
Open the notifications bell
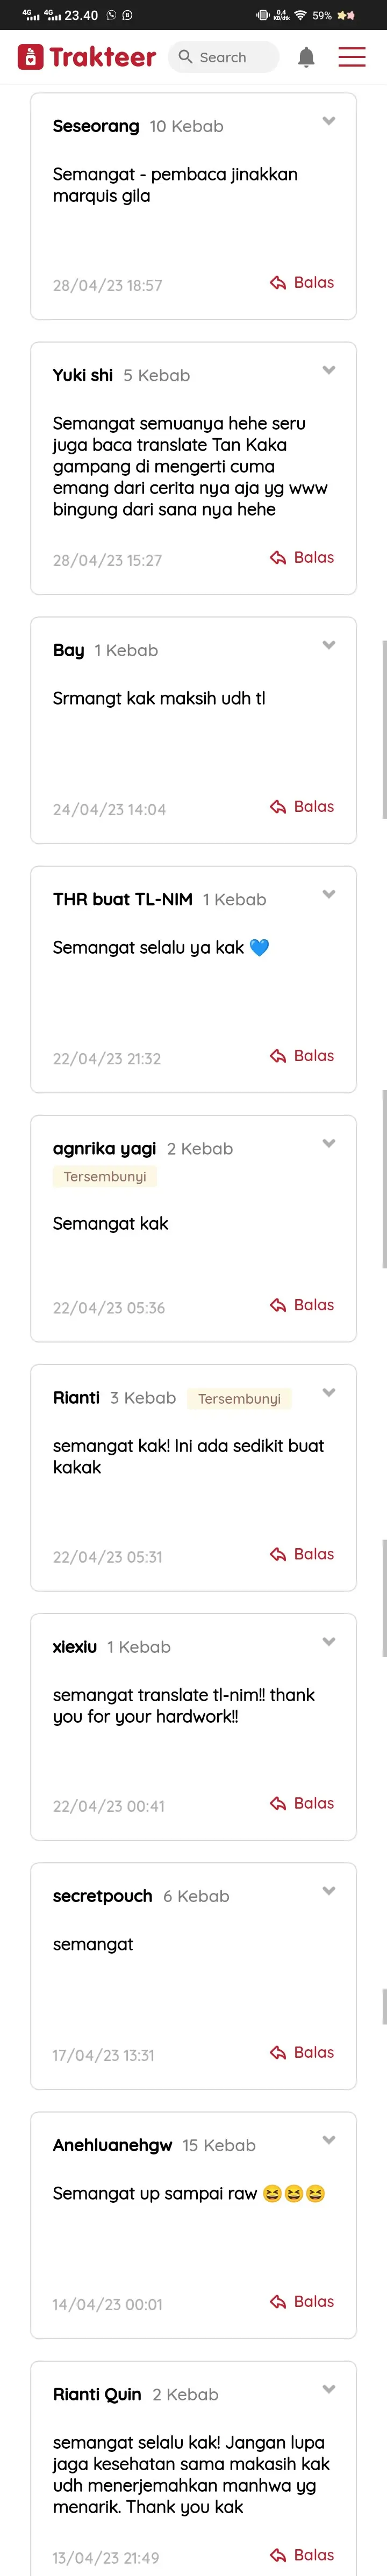(306, 57)
